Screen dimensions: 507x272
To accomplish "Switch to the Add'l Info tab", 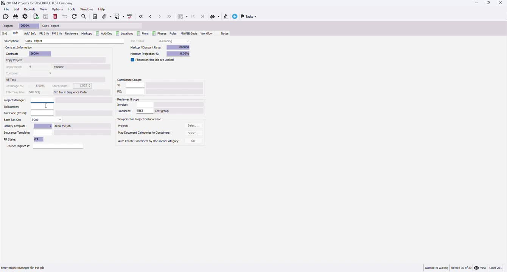I will 30,34.
